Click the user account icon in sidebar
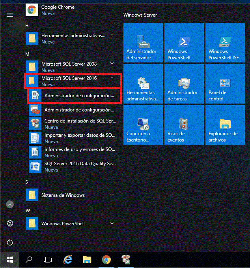The width and height of the screenshot is (250, 268). [10, 204]
